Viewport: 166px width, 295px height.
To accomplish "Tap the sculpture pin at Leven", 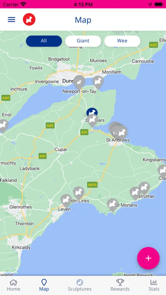I will point(66,201).
